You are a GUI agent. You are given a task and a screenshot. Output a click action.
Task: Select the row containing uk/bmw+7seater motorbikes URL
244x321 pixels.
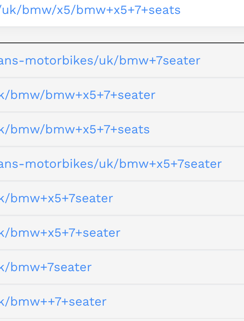tap(122, 60)
